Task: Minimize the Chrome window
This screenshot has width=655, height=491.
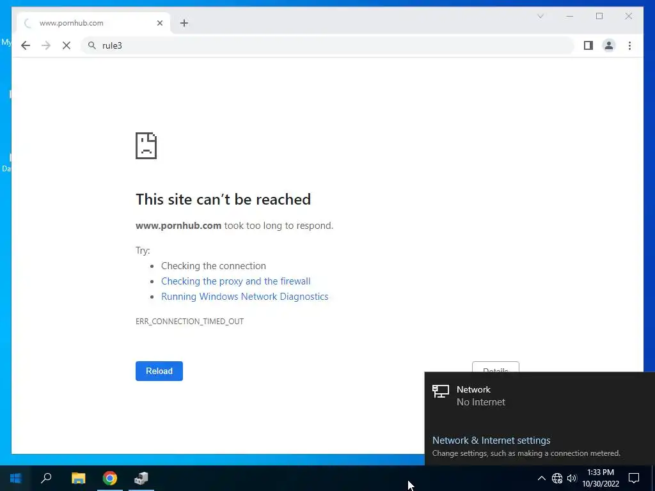Action: pos(570,16)
